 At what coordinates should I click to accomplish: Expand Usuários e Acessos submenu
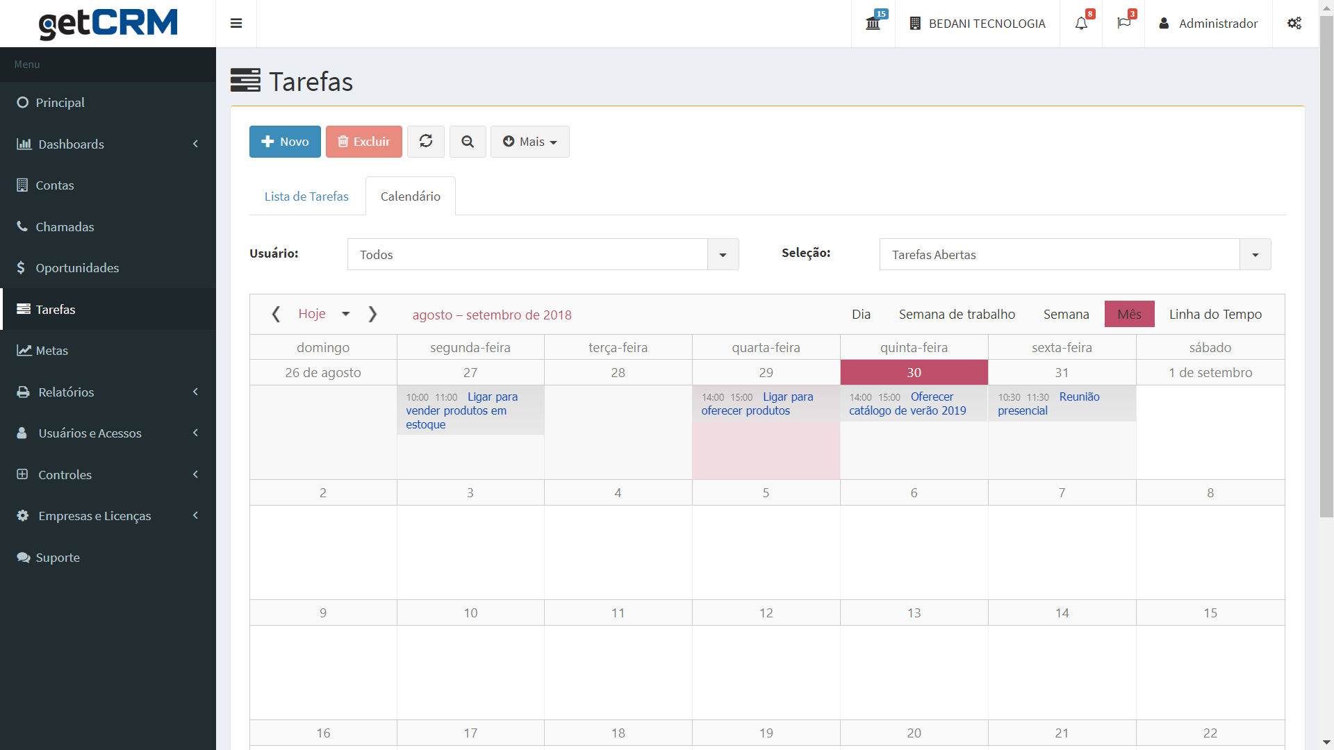(x=108, y=433)
